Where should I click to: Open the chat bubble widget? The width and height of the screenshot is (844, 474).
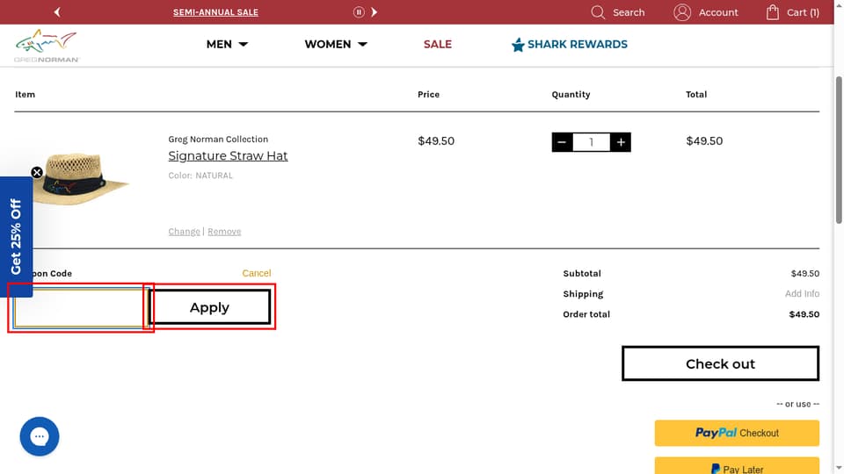click(x=40, y=436)
